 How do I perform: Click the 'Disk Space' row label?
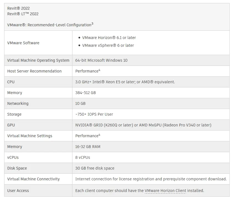[17, 168]
